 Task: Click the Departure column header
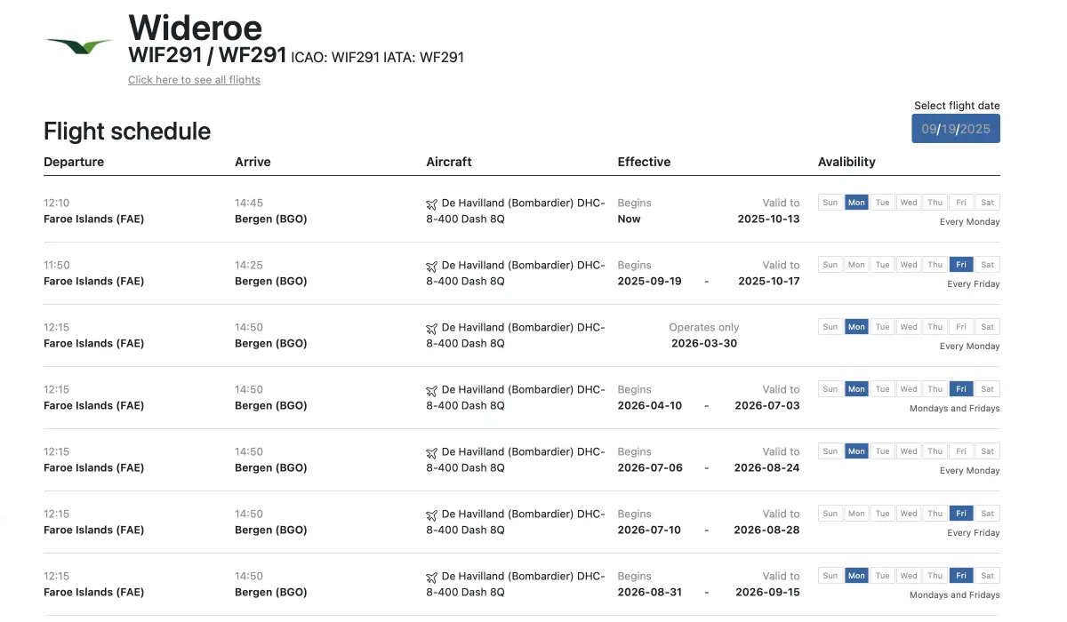click(74, 162)
